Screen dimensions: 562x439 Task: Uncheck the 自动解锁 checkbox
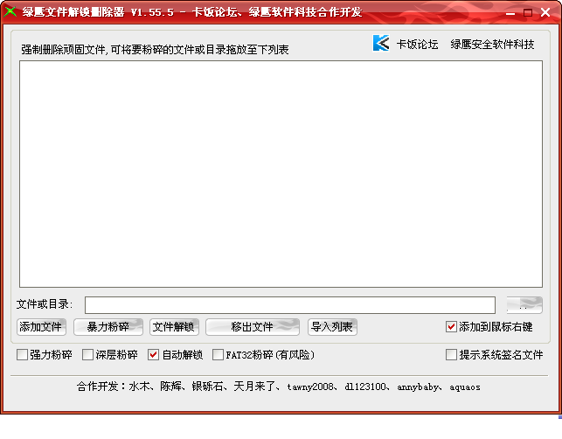[154, 355]
